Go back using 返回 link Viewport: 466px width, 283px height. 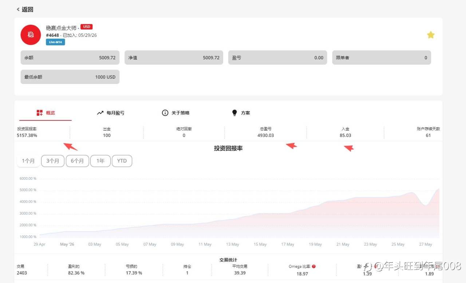click(x=25, y=9)
